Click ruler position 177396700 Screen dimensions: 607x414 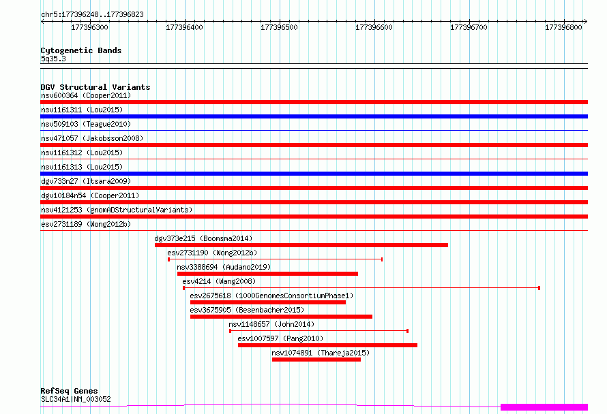point(469,27)
